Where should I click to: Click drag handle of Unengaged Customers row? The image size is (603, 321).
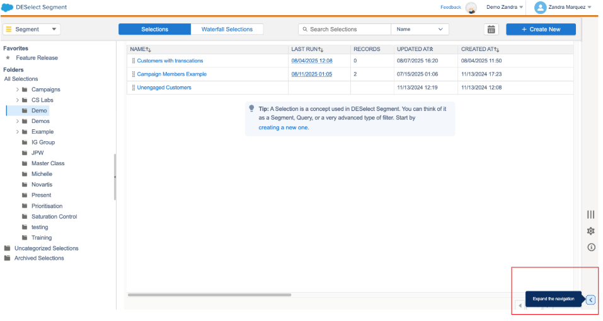point(134,88)
